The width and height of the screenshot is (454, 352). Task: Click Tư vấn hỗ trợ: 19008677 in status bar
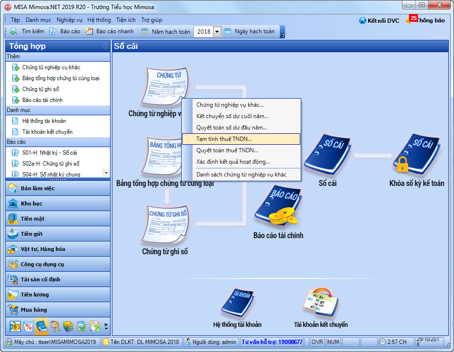[271, 342]
